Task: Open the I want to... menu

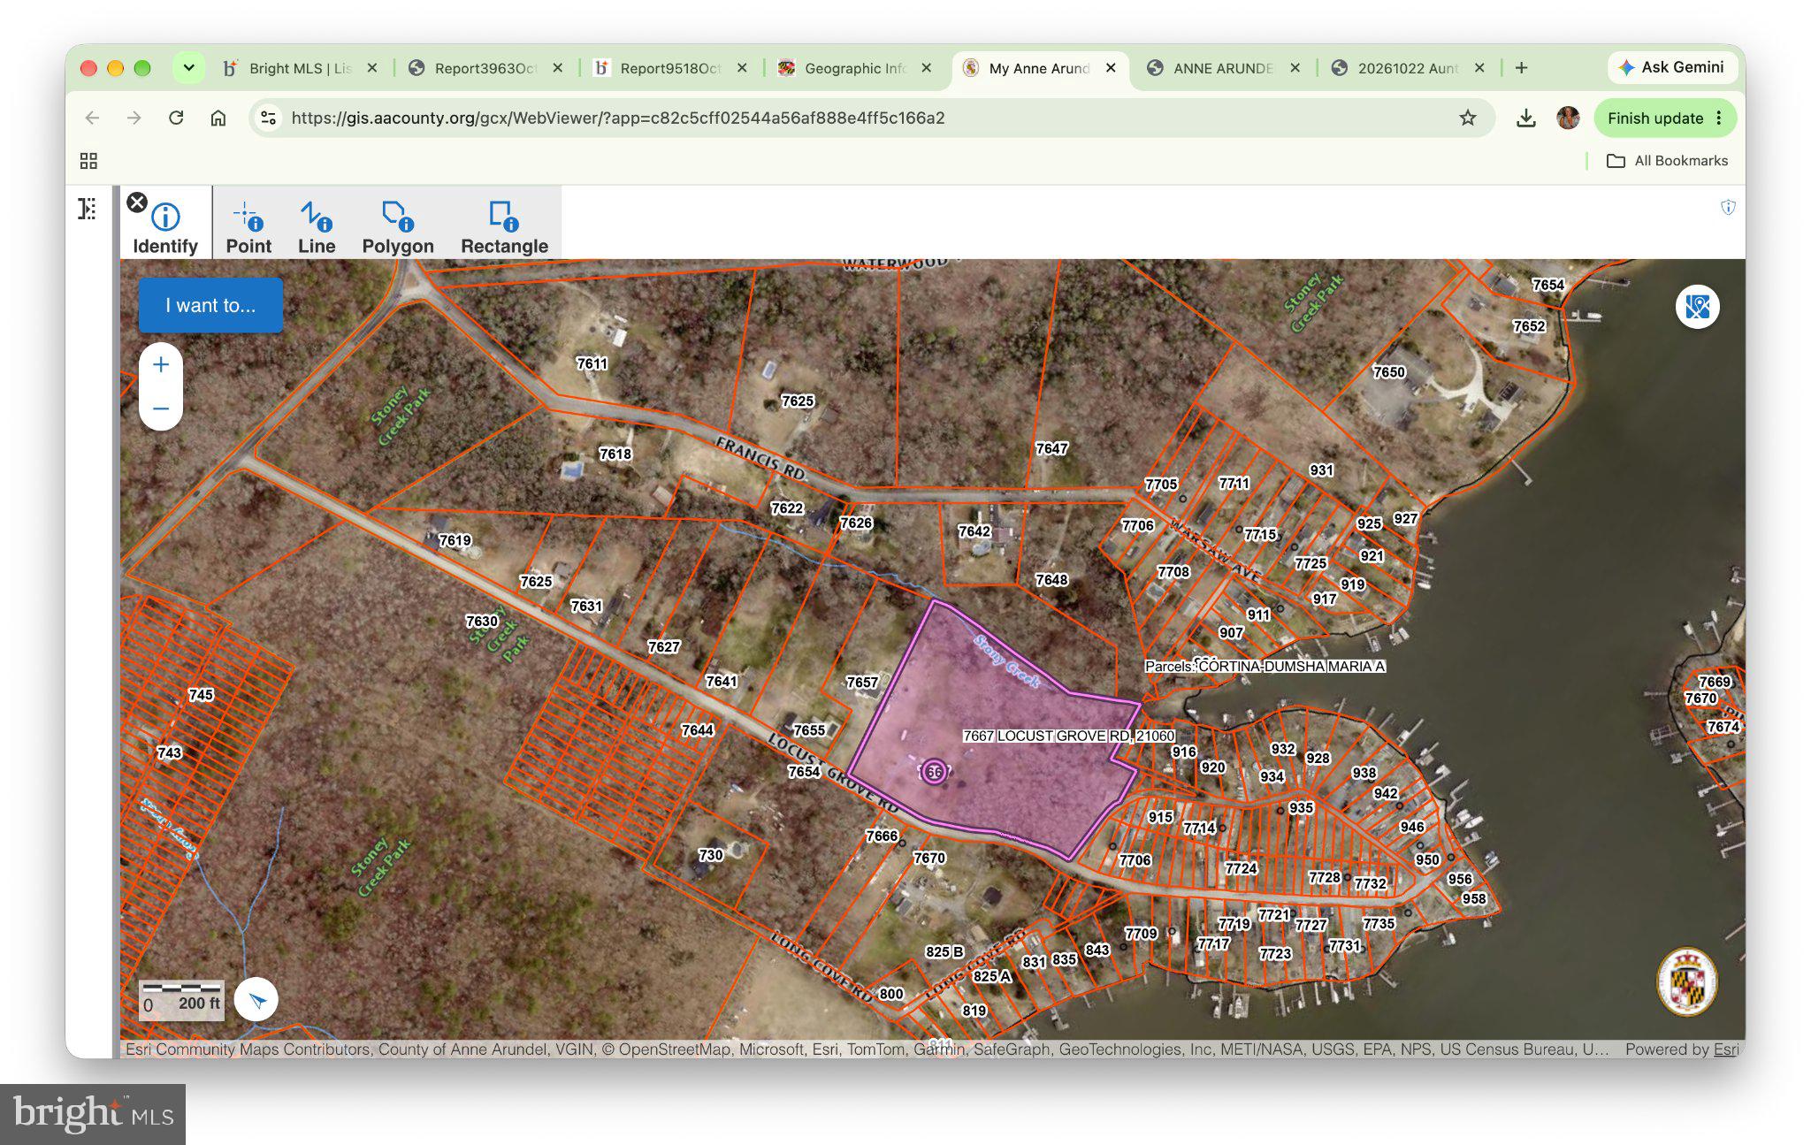Action: point(210,305)
